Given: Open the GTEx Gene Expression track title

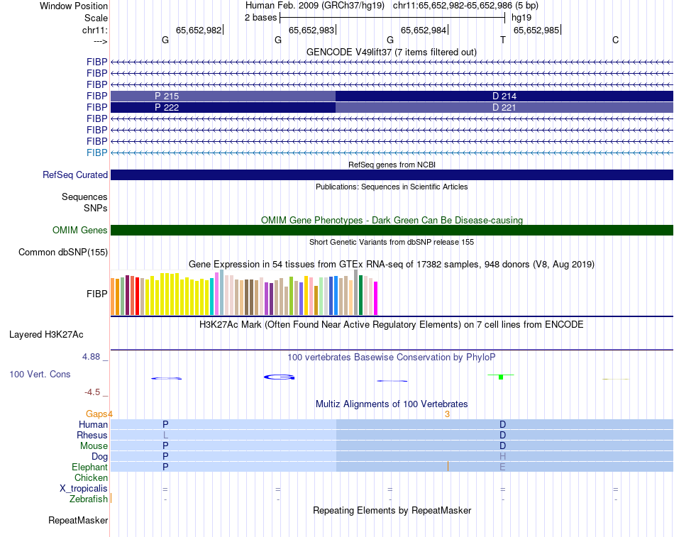Looking at the screenshot, I should click(391, 264).
